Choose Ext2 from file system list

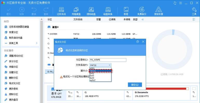coord(100,73)
